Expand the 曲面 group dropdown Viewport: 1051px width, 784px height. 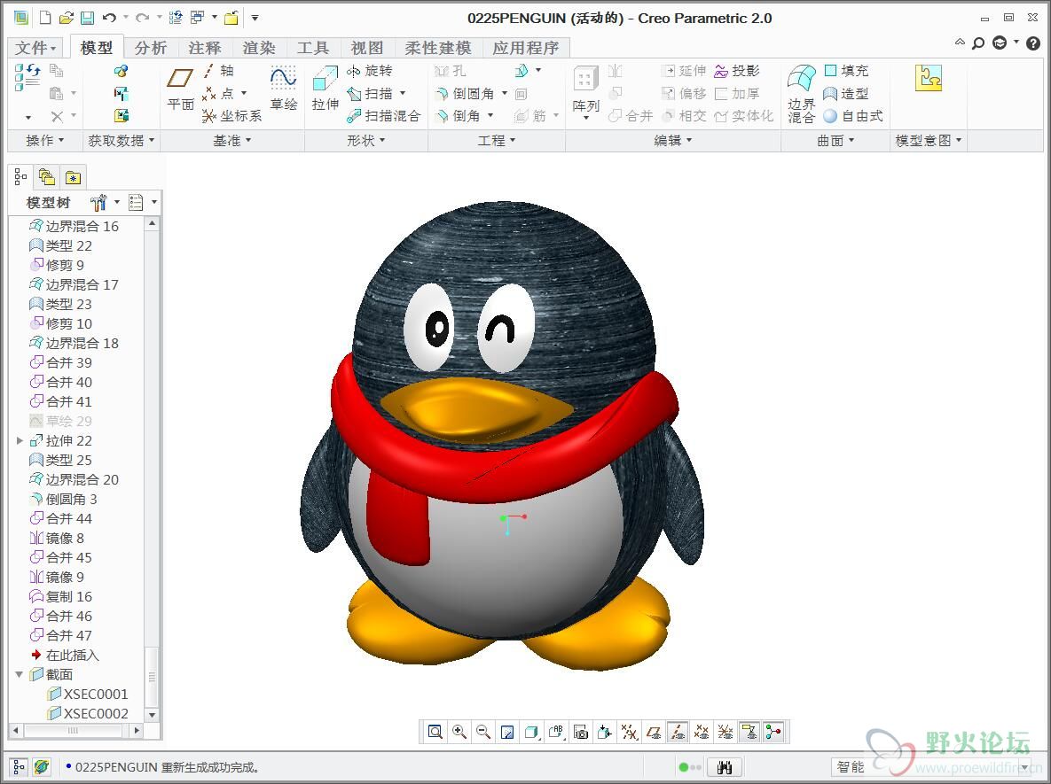pyautogui.click(x=835, y=141)
